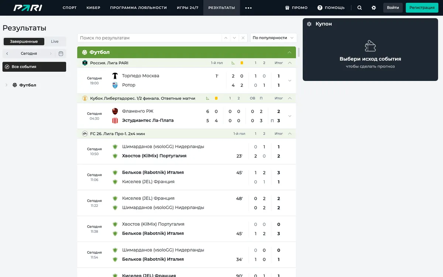Jump to previous search match arrow
The height and width of the screenshot is (277, 443).
226,38
